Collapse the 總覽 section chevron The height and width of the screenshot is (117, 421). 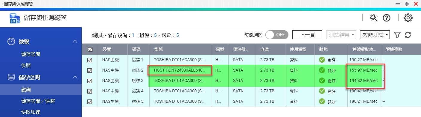click(x=75, y=42)
